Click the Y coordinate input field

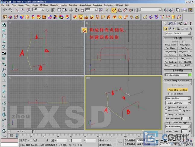76,140
